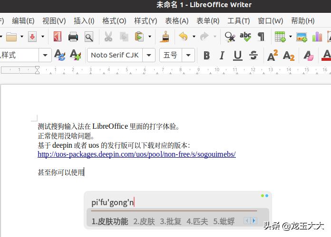Viewport: 331px width, 237px height.
Task: Select candidate 1.皮肤功能
Action: (x=110, y=221)
